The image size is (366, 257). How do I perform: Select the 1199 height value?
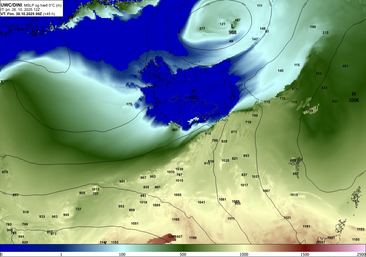pos(193,238)
